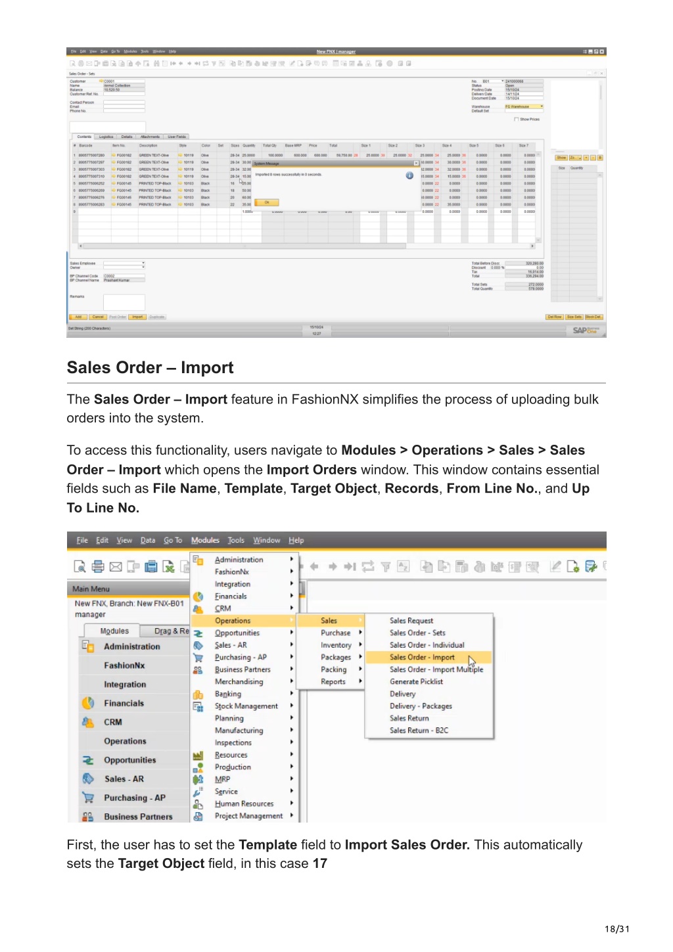This screenshot has width=673, height=952.
Task: Choose Sales Order - Import Multiple entry
Action: (436, 669)
